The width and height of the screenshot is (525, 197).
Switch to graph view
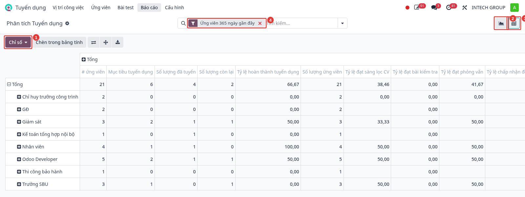(x=501, y=23)
